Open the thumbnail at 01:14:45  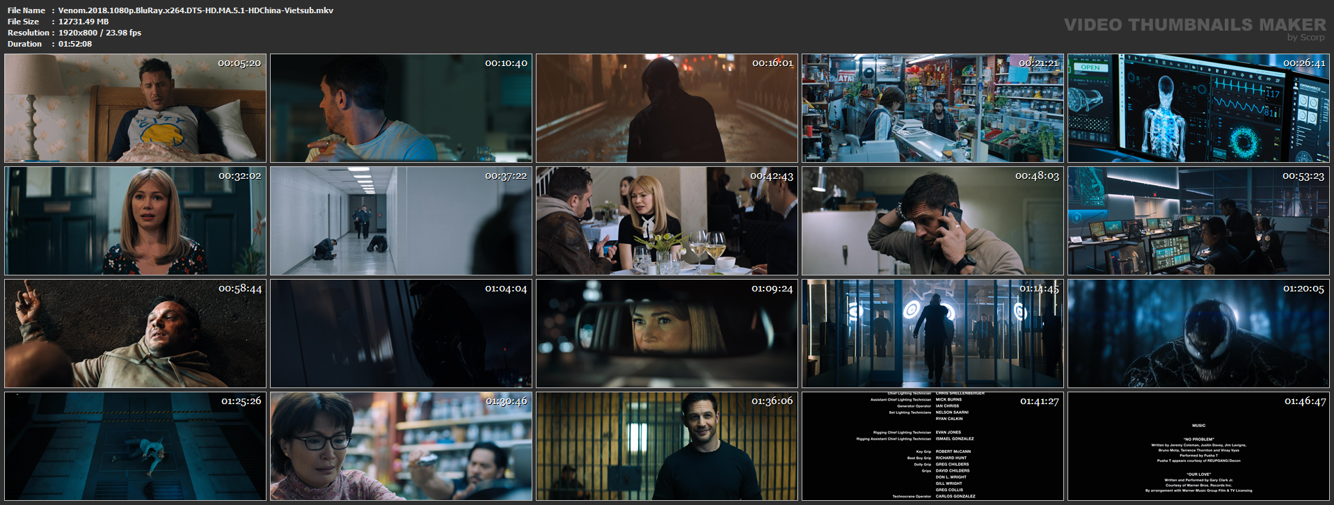click(x=932, y=334)
